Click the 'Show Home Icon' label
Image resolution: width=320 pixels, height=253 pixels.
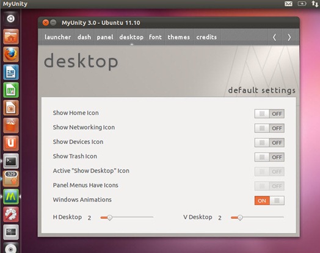point(76,113)
